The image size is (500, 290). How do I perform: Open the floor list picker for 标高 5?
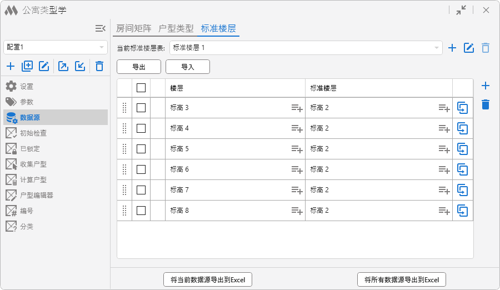297,149
